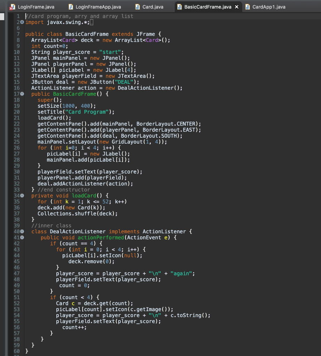
Task: Click 'mainPanel.add(picLabel[i]);' statement
Action: (88, 160)
